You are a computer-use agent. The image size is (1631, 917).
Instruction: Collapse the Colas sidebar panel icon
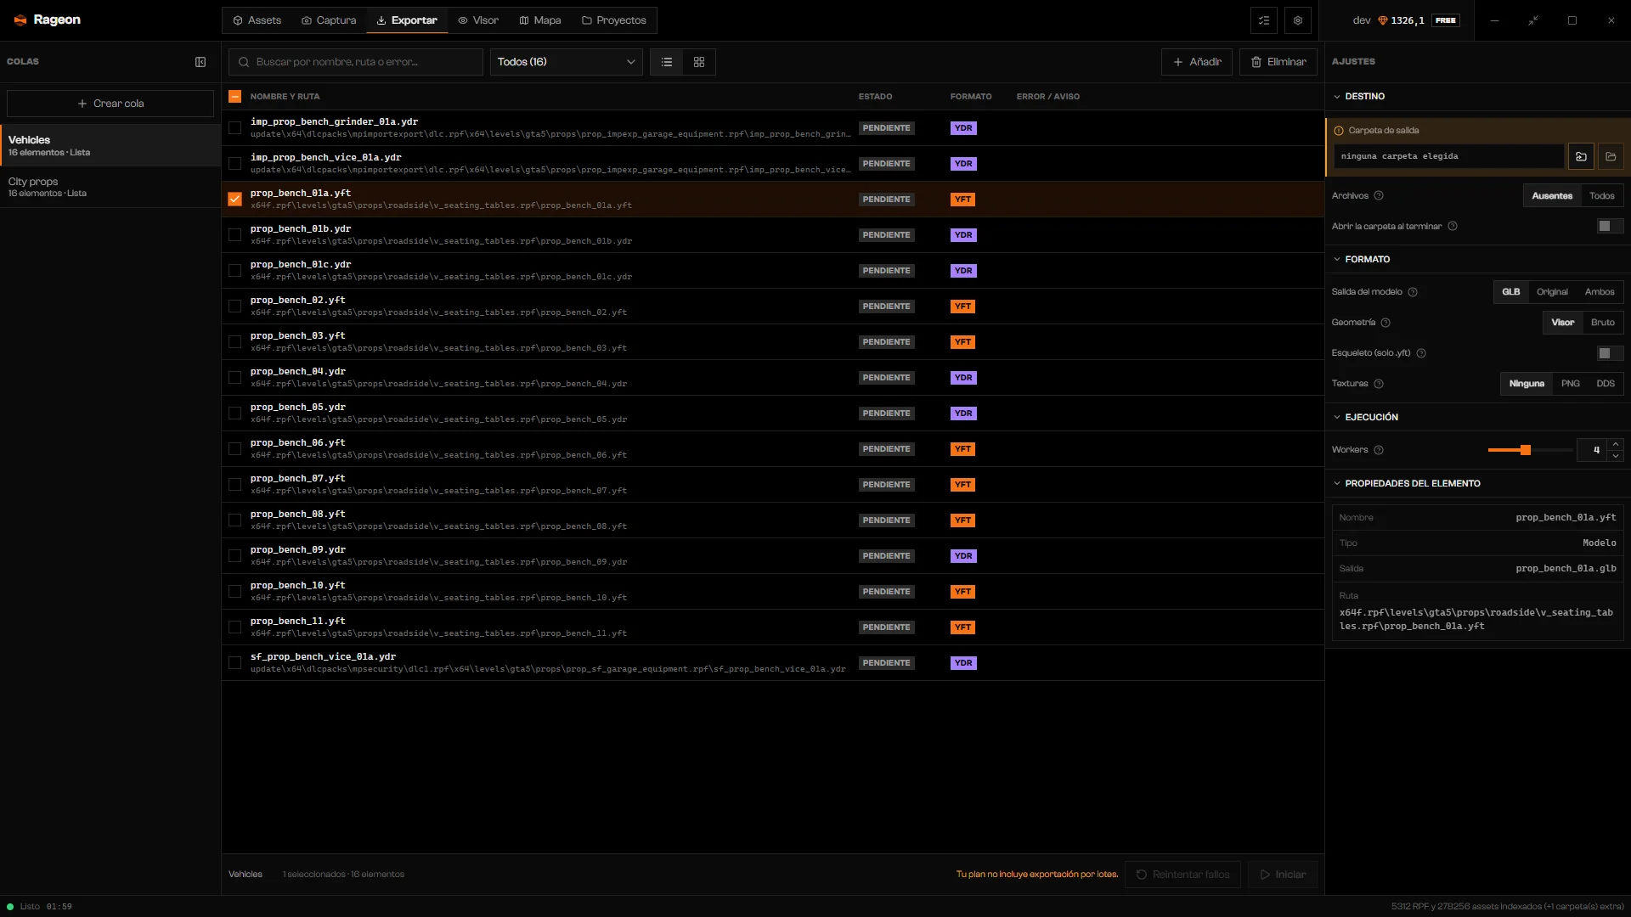(200, 62)
